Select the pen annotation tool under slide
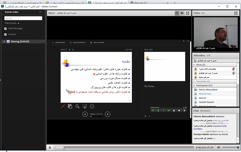The image size is (241, 152). (x=63, y=106)
